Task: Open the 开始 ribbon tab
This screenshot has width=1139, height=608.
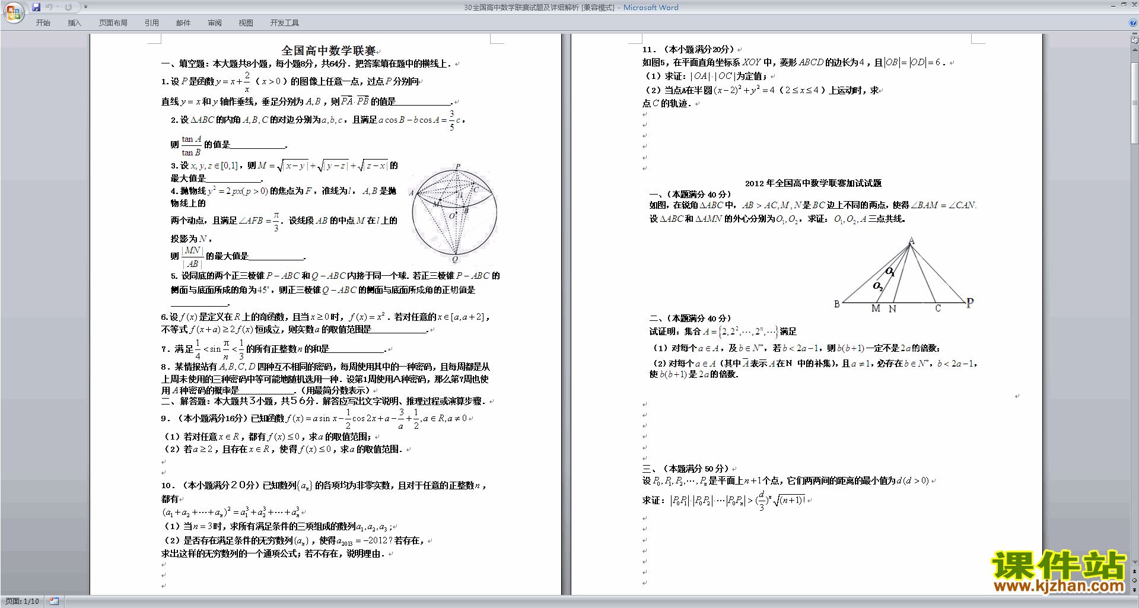Action: pos(43,23)
